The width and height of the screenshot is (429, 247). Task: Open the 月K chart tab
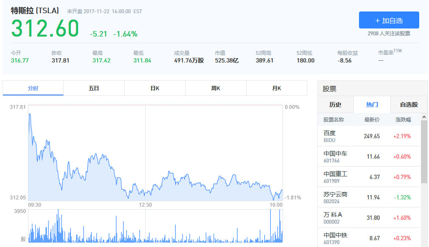point(277,88)
